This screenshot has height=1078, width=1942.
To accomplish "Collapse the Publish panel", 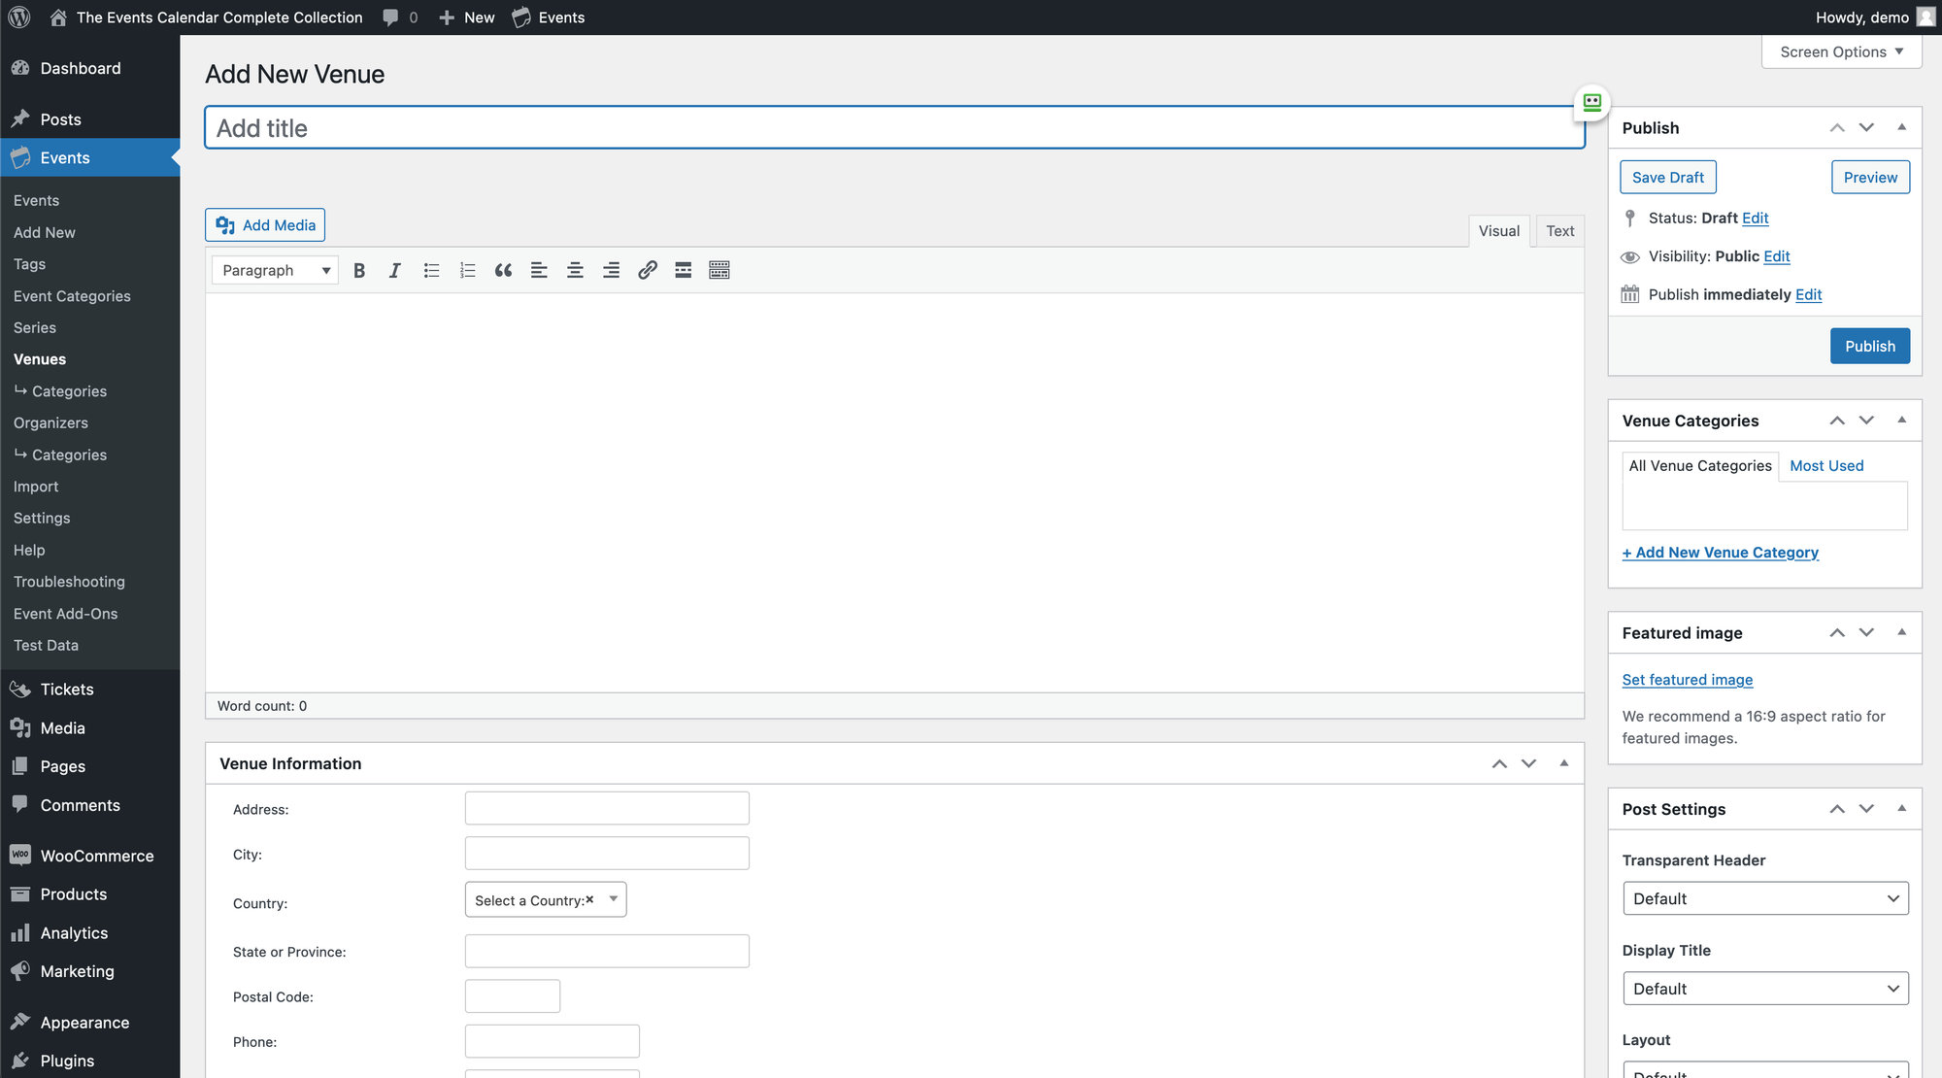I will click(x=1901, y=127).
